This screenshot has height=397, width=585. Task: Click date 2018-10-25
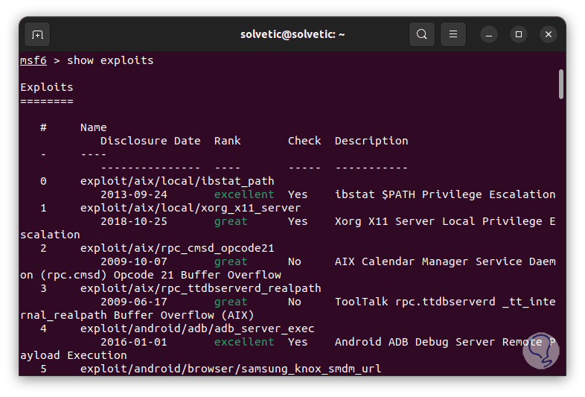134,222
